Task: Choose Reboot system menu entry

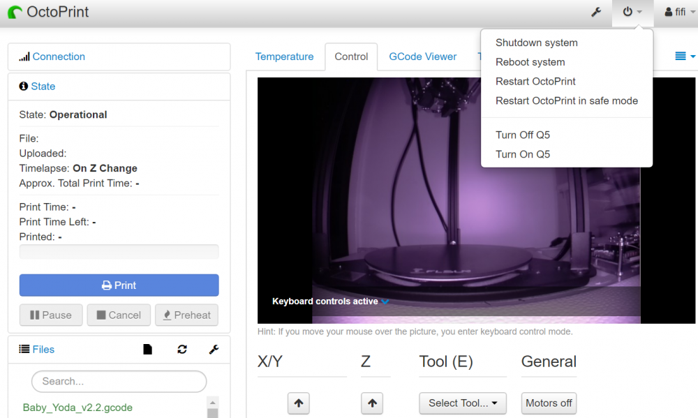Action: pyautogui.click(x=530, y=62)
